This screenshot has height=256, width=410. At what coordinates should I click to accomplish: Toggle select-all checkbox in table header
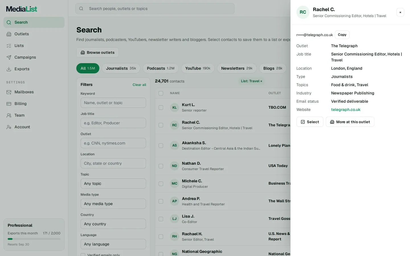[x=161, y=93]
